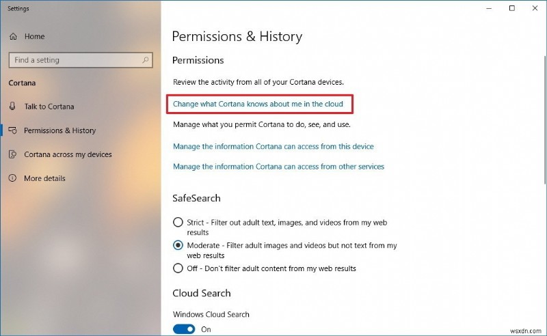Open Manage information from this device link
The width and height of the screenshot is (547, 336).
tap(273, 146)
